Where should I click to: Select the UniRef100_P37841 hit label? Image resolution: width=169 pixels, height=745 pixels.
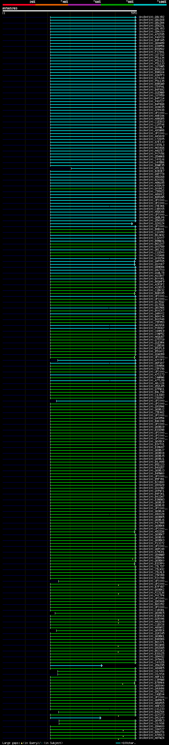click(151, 52)
